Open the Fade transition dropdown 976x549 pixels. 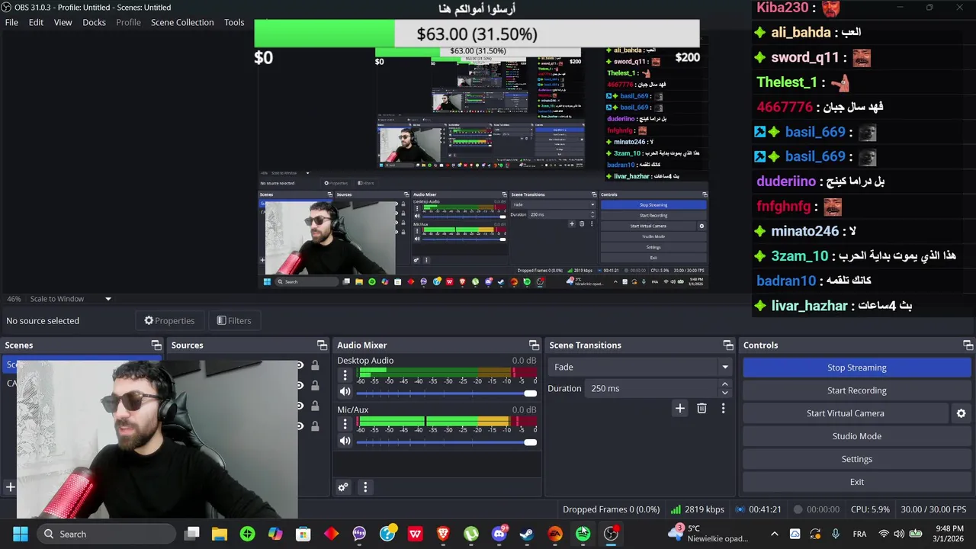click(x=640, y=367)
